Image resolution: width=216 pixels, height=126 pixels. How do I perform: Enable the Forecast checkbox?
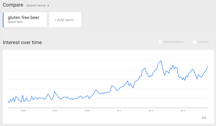pos(195,42)
